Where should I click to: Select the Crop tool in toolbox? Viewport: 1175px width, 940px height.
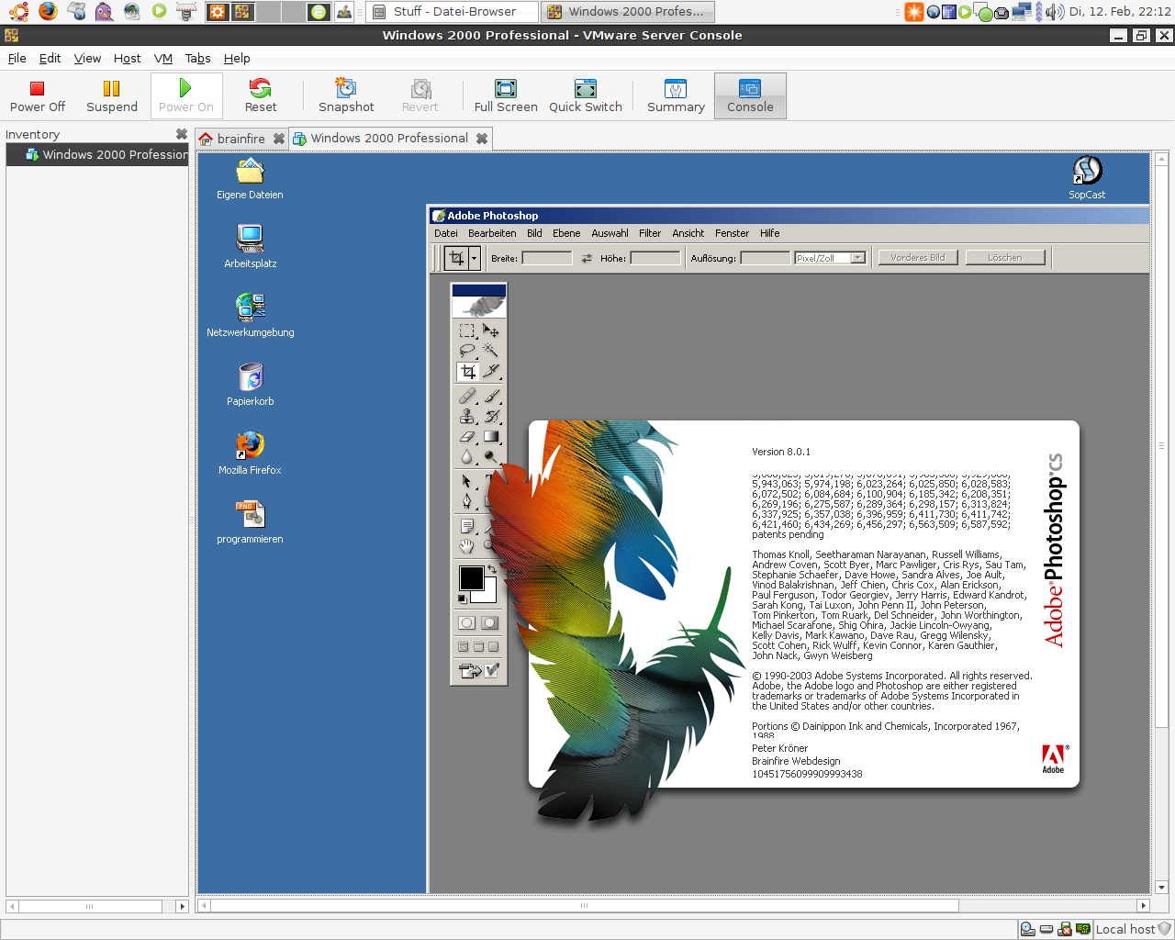tap(467, 372)
